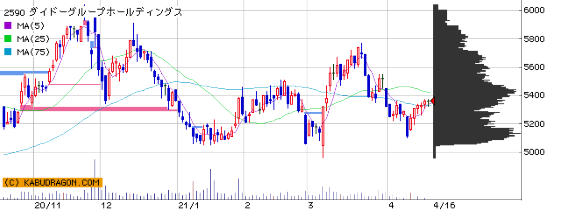Click the thick blue horizontal band at left edge

[x=24, y=72]
